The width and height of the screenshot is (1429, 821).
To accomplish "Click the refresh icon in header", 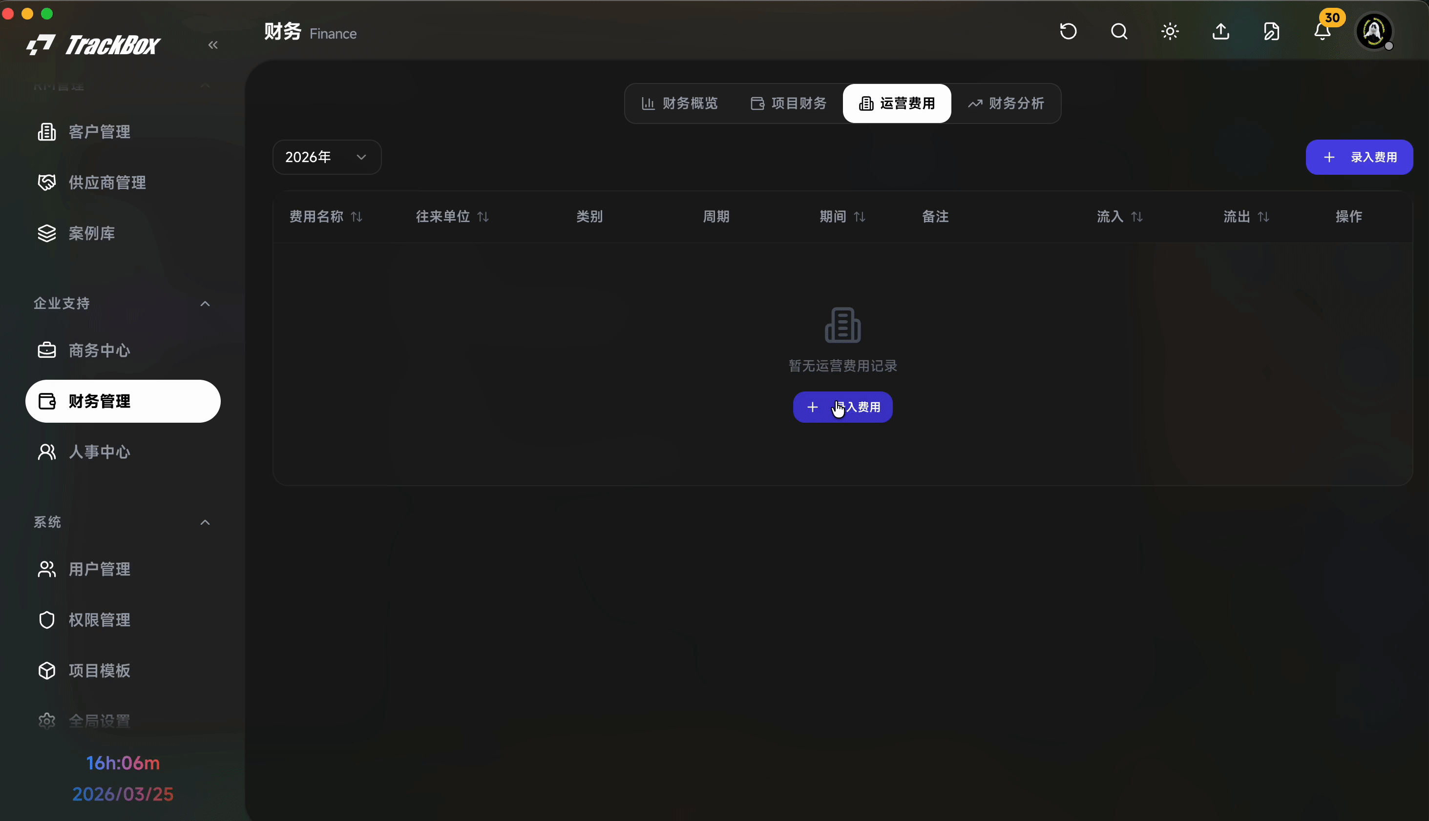I will pyautogui.click(x=1069, y=31).
